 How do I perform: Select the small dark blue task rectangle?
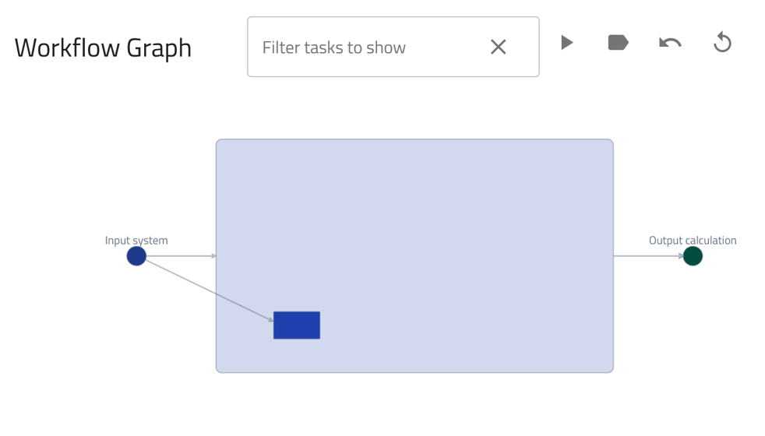(x=297, y=325)
